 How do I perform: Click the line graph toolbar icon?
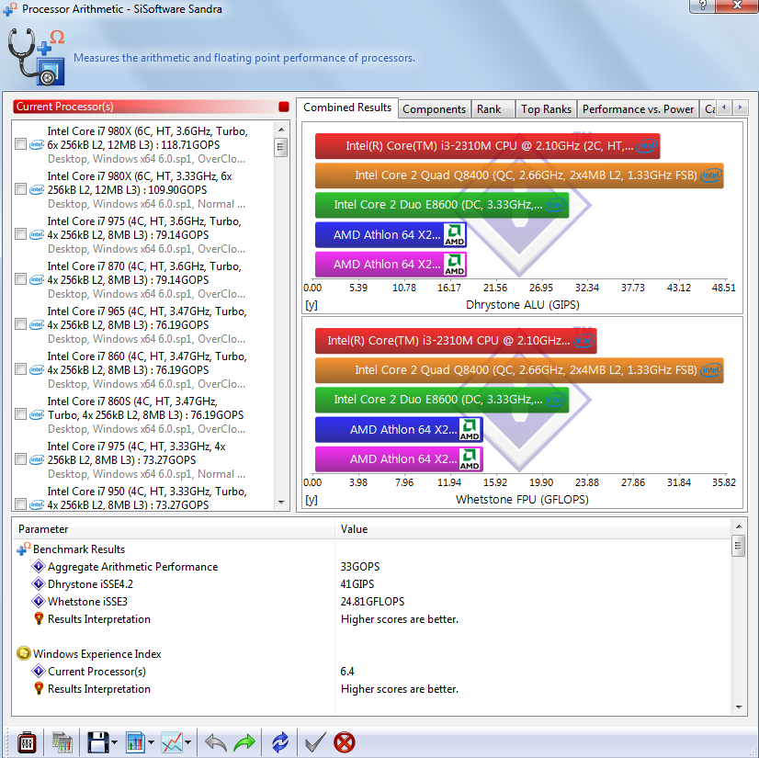pos(172,742)
